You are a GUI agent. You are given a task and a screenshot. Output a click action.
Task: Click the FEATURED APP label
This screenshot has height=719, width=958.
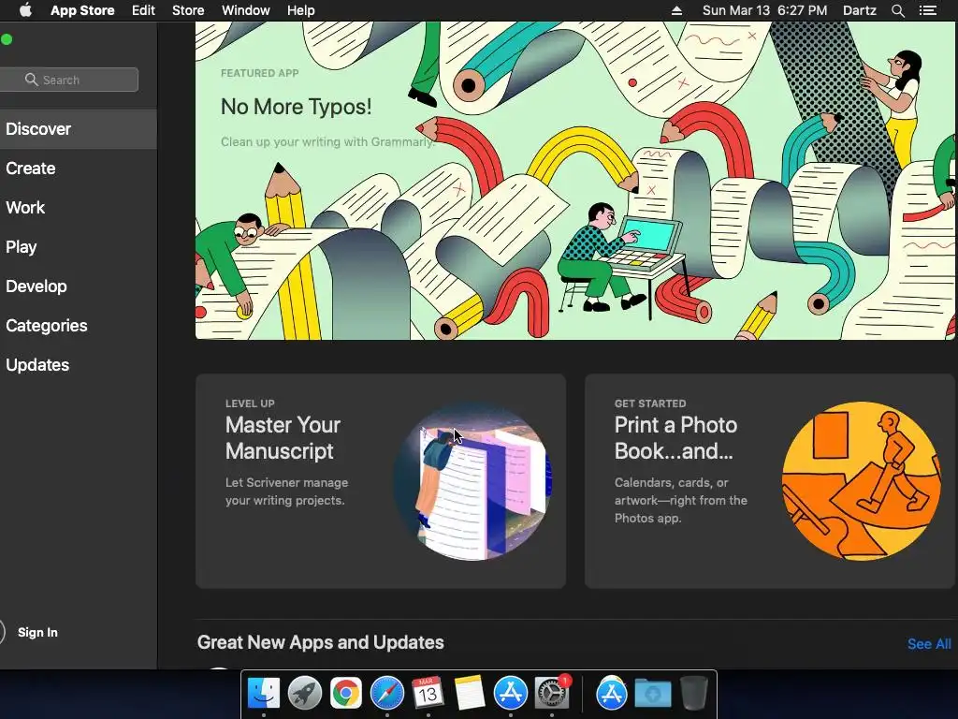(x=260, y=73)
